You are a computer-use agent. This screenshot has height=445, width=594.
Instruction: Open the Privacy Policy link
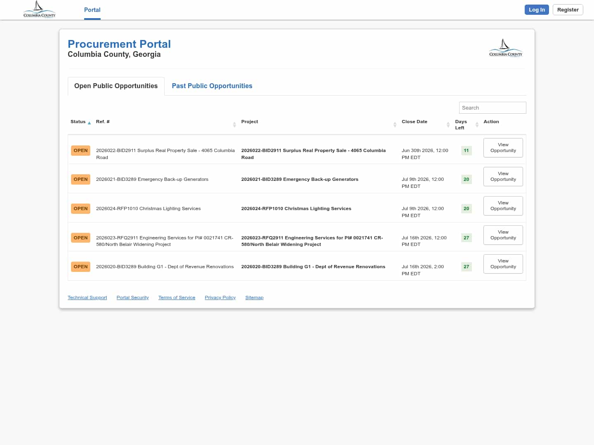point(220,297)
